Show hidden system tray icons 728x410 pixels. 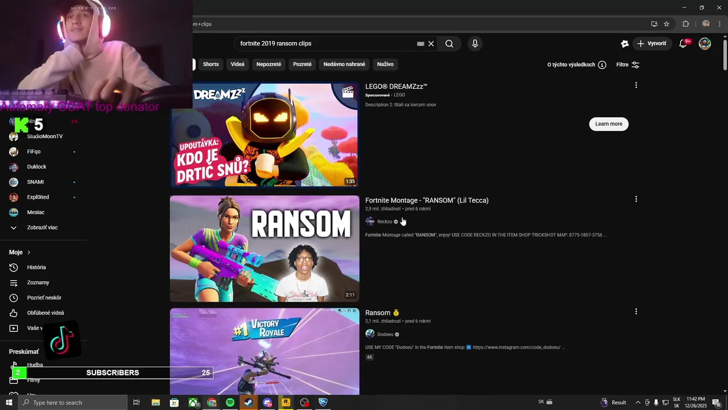pyautogui.click(x=638, y=403)
